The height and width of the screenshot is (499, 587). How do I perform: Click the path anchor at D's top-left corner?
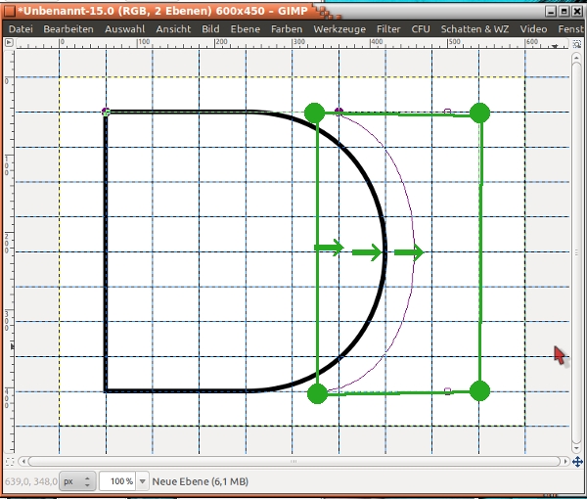106,112
